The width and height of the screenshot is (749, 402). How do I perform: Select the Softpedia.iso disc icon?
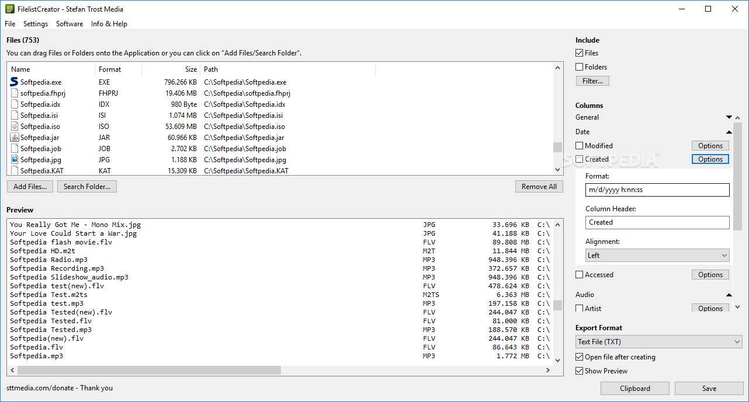coord(15,127)
